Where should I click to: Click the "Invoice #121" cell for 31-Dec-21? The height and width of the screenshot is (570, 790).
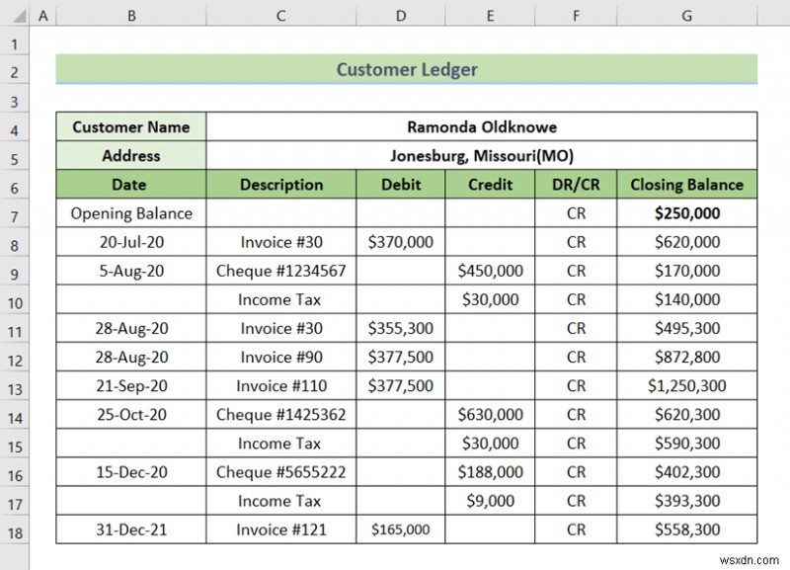280,529
